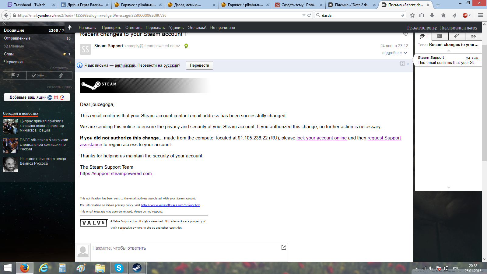Open lock your account online link

click(x=321, y=138)
